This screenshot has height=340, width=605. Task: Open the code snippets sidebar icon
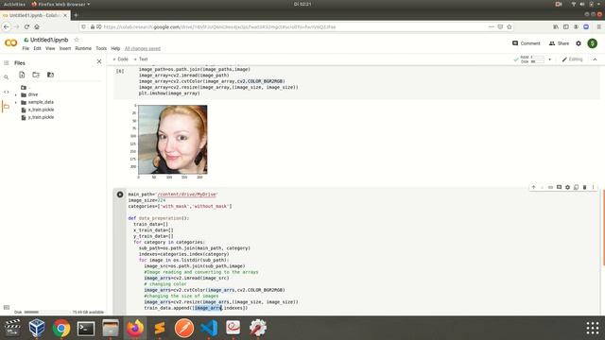pyautogui.click(x=7, y=93)
